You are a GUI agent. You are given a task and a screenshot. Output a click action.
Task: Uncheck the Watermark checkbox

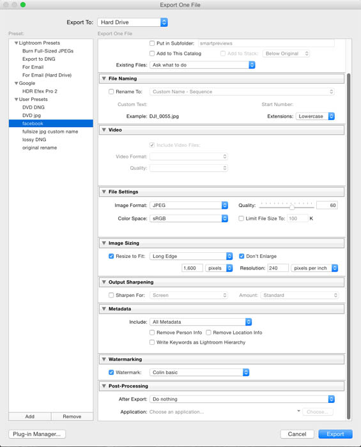(x=111, y=372)
